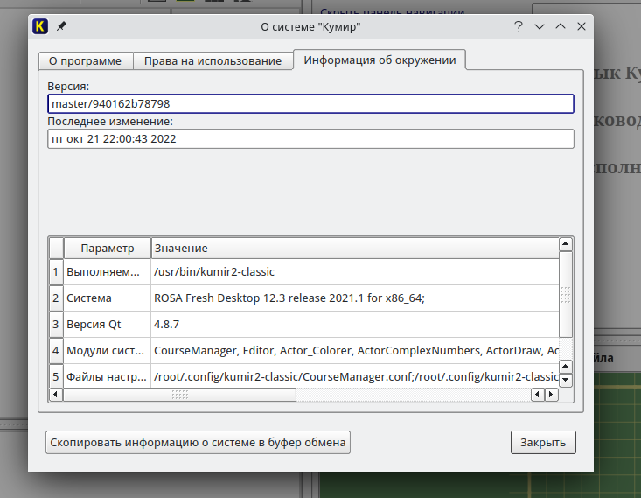Select row header 3 in the table

click(x=56, y=325)
